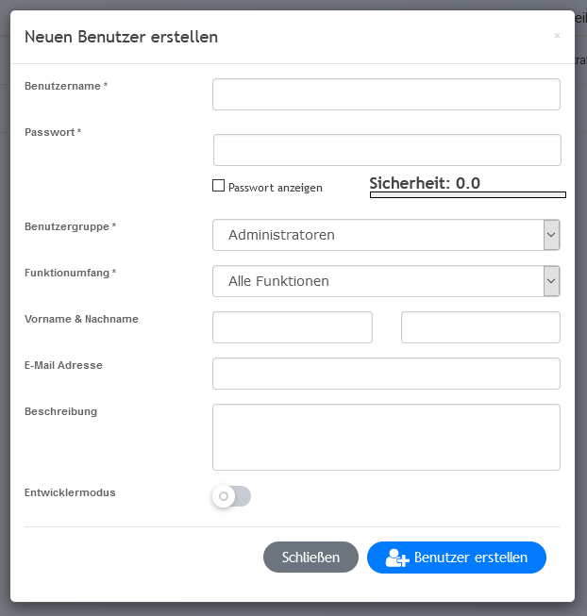Screen dimensions: 587x616
Task: Close dialog with the X icon
Action: 557,36
